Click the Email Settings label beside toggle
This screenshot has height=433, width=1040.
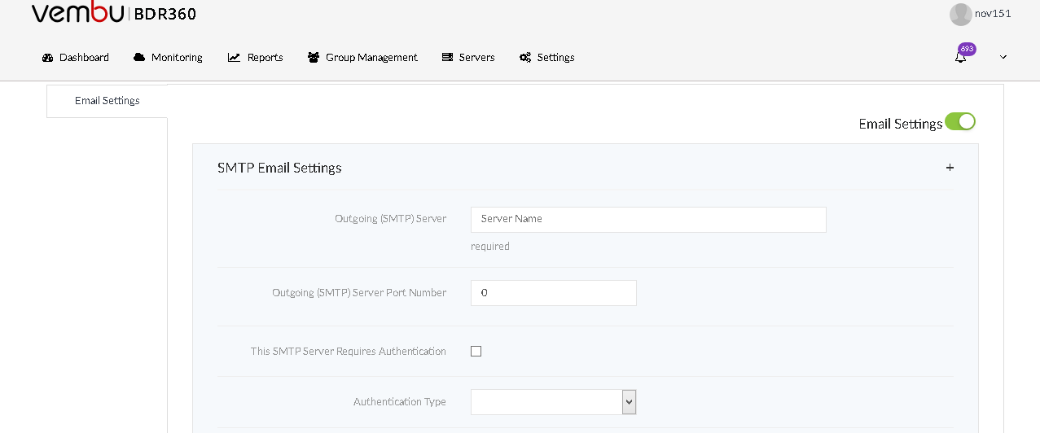coord(901,124)
